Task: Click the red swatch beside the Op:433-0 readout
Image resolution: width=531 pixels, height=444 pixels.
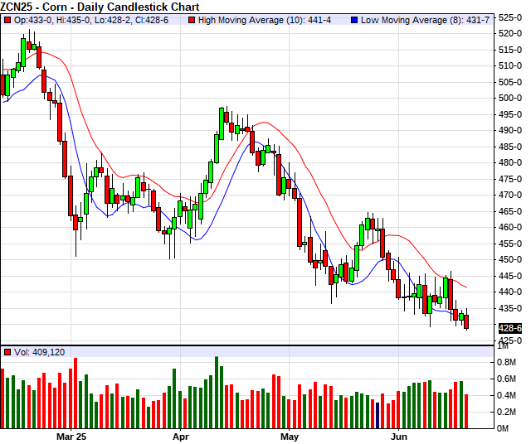Action: [x=7, y=19]
